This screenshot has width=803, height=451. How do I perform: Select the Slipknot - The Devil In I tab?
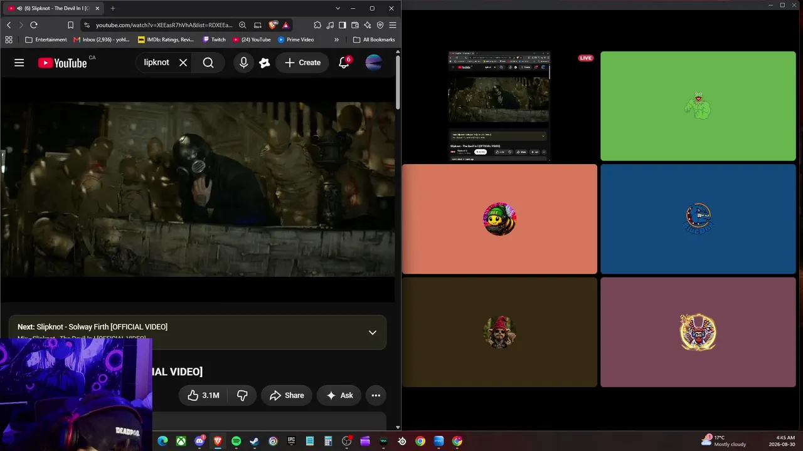point(53,8)
